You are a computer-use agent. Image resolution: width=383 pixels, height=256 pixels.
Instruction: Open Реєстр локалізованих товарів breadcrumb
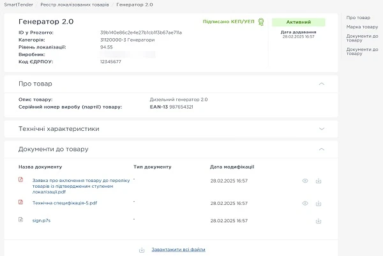click(75, 4)
